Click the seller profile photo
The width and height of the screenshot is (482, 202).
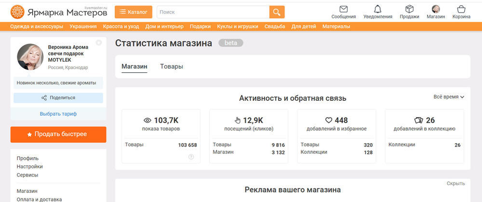pyautogui.click(x=30, y=57)
